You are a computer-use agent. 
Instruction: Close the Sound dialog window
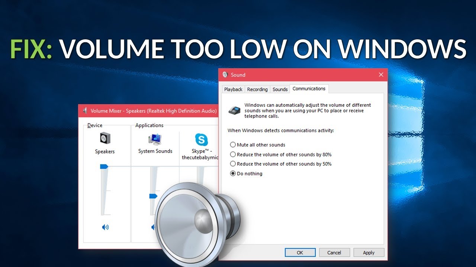(381, 75)
